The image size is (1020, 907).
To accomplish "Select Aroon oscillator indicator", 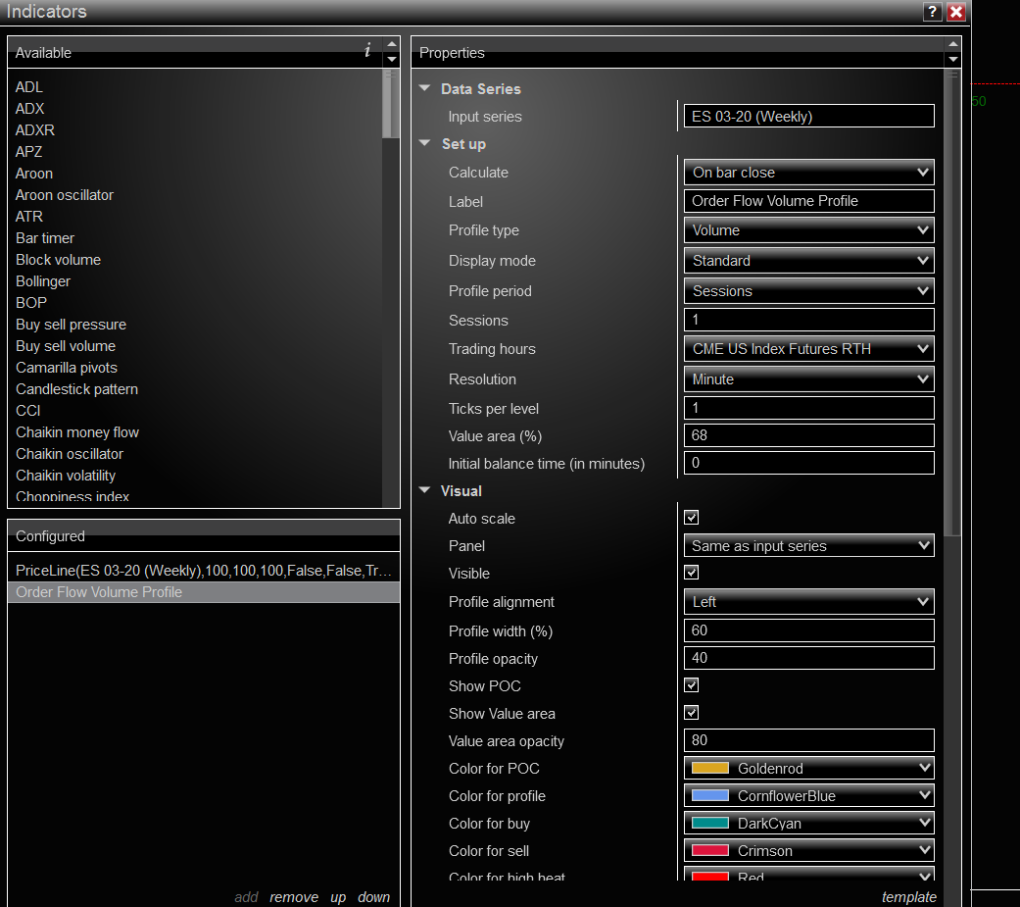I will point(65,195).
